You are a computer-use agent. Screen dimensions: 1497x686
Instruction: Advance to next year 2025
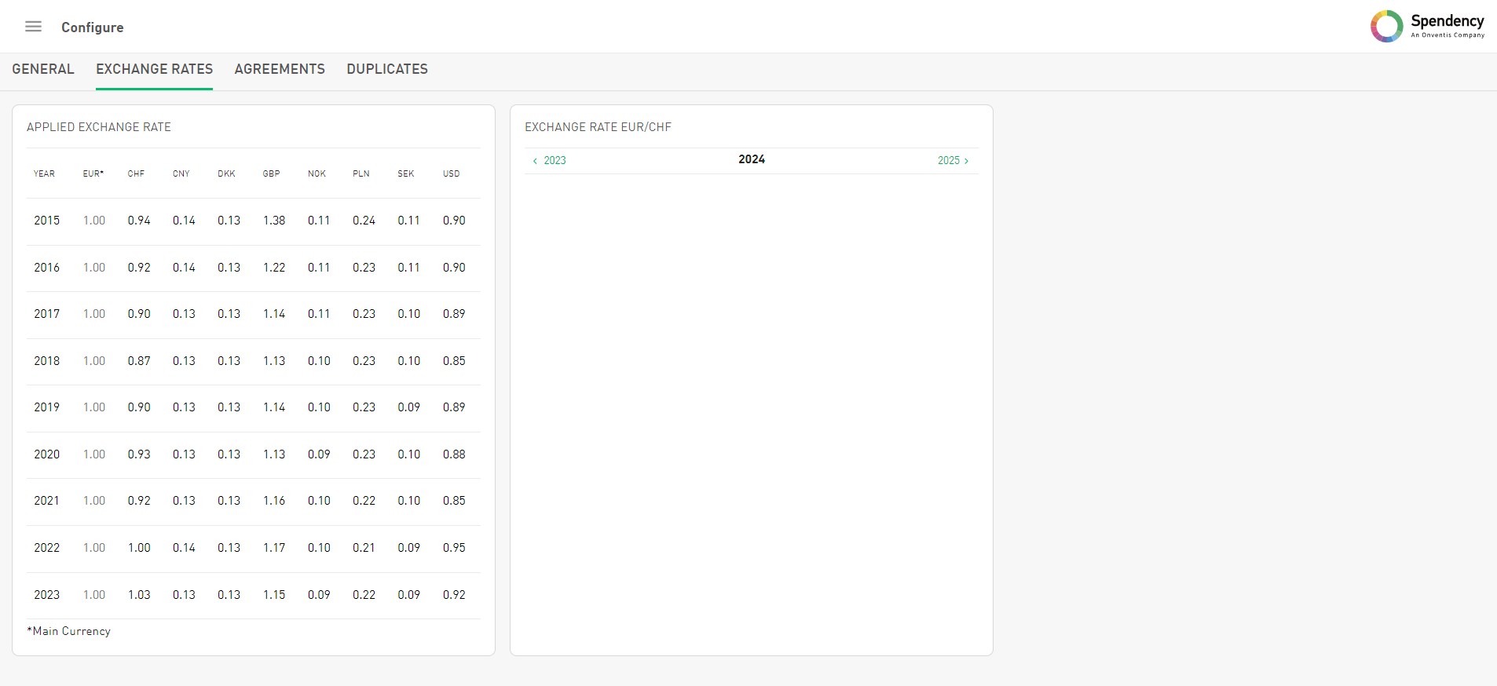[x=953, y=161]
